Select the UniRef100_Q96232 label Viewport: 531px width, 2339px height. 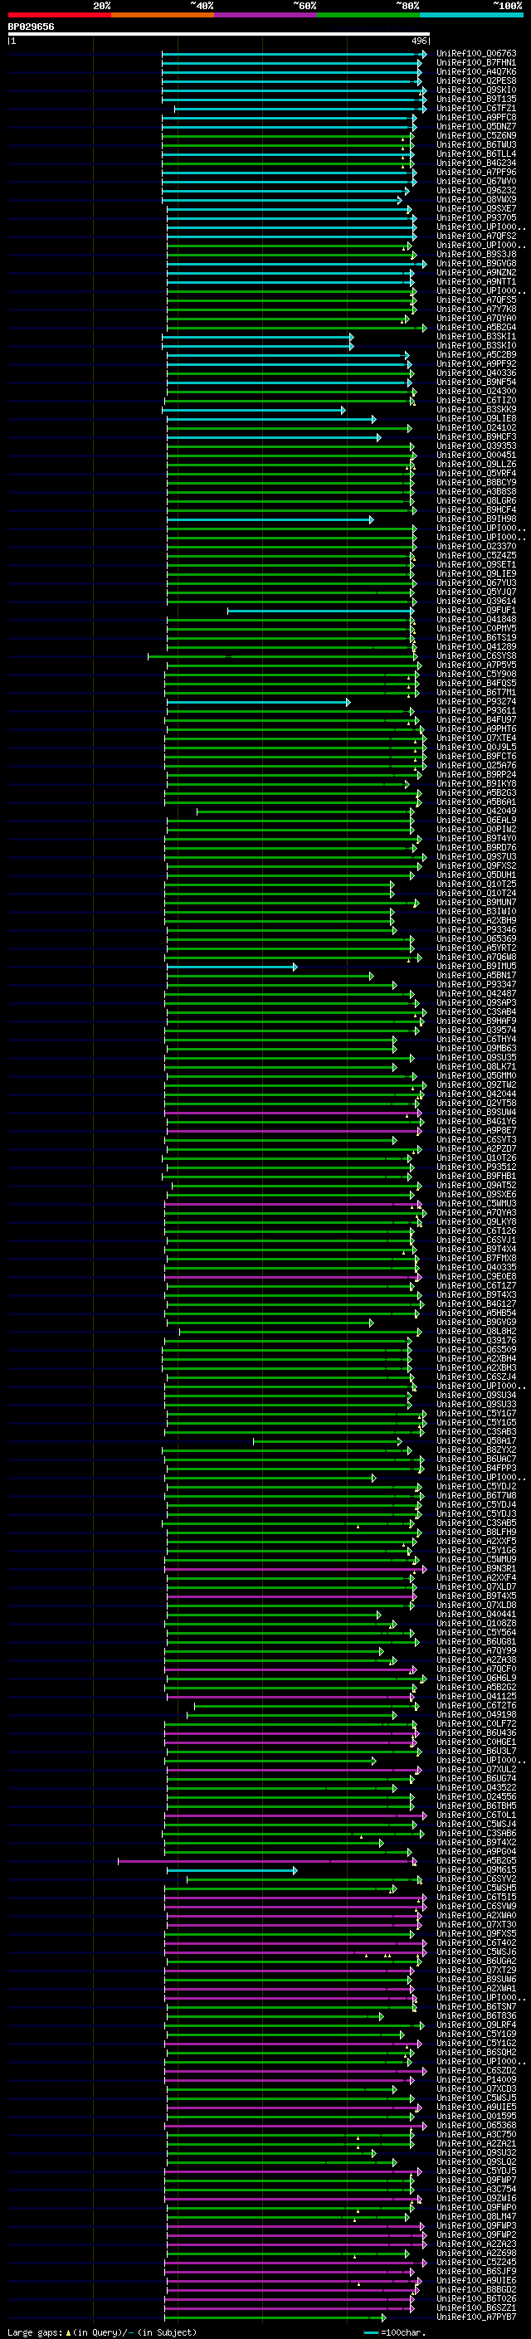pyautogui.click(x=476, y=191)
